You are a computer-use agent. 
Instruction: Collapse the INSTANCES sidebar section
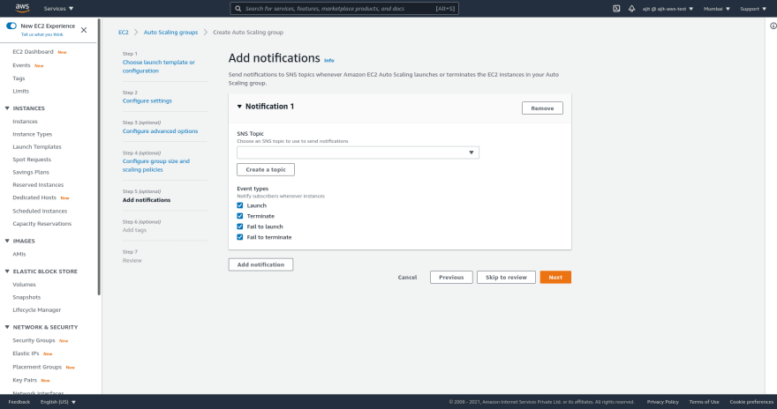(7, 108)
